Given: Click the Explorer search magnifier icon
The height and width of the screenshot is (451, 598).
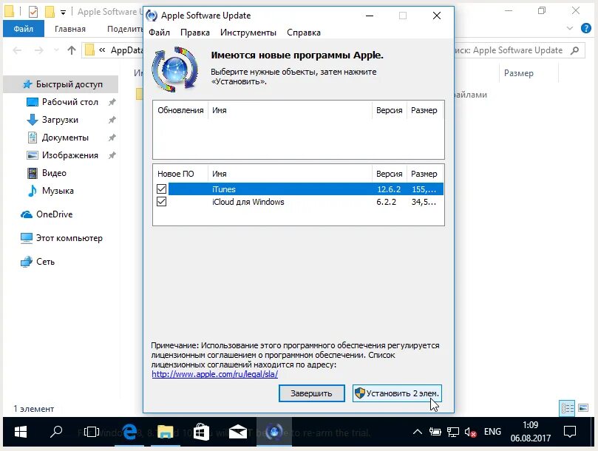Looking at the screenshot, I should coord(575,50).
